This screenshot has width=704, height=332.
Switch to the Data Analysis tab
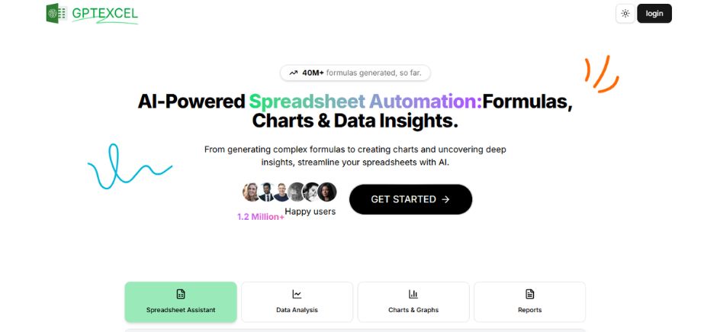click(x=297, y=301)
